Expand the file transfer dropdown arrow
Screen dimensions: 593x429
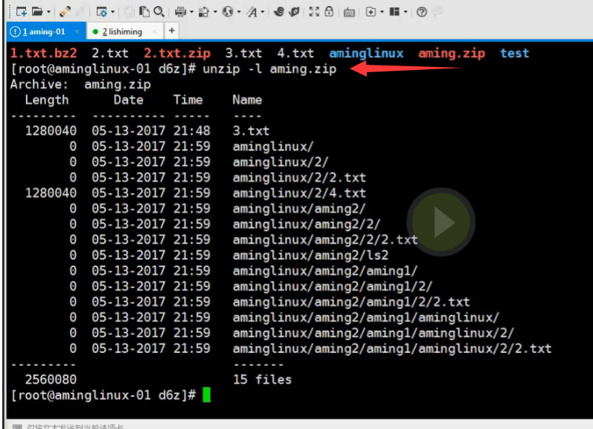pos(215,12)
